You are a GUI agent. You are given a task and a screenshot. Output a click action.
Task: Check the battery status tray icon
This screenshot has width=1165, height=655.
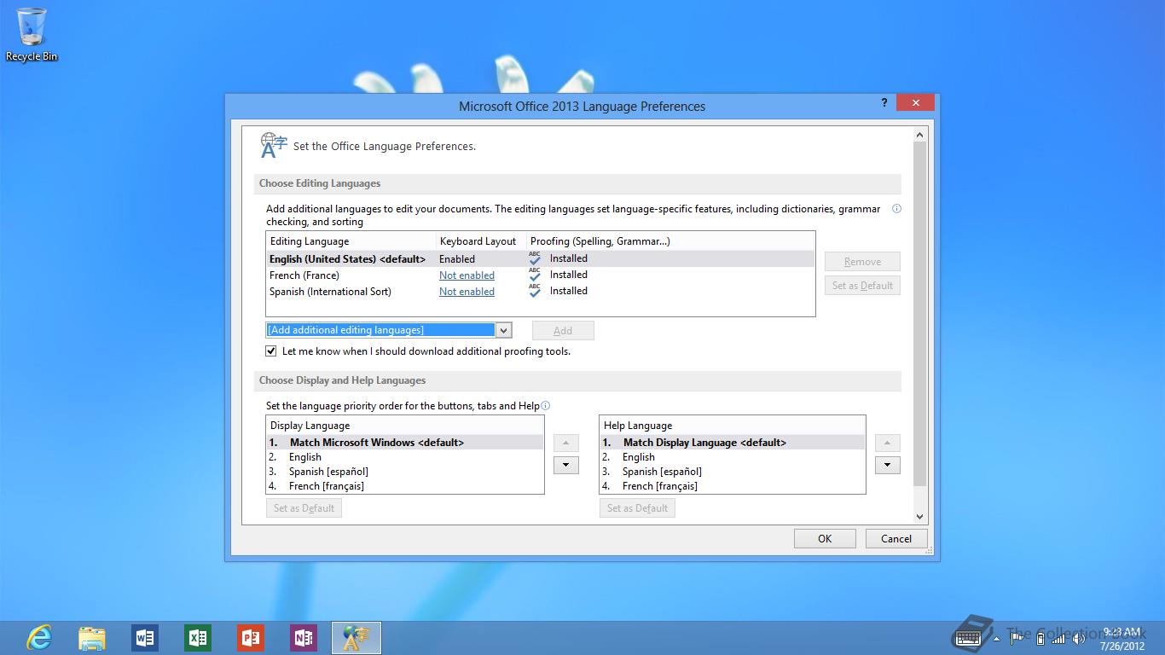1040,638
